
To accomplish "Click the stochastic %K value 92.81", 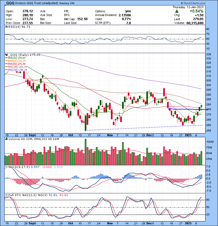I will pyautogui.click(x=53, y=195).
